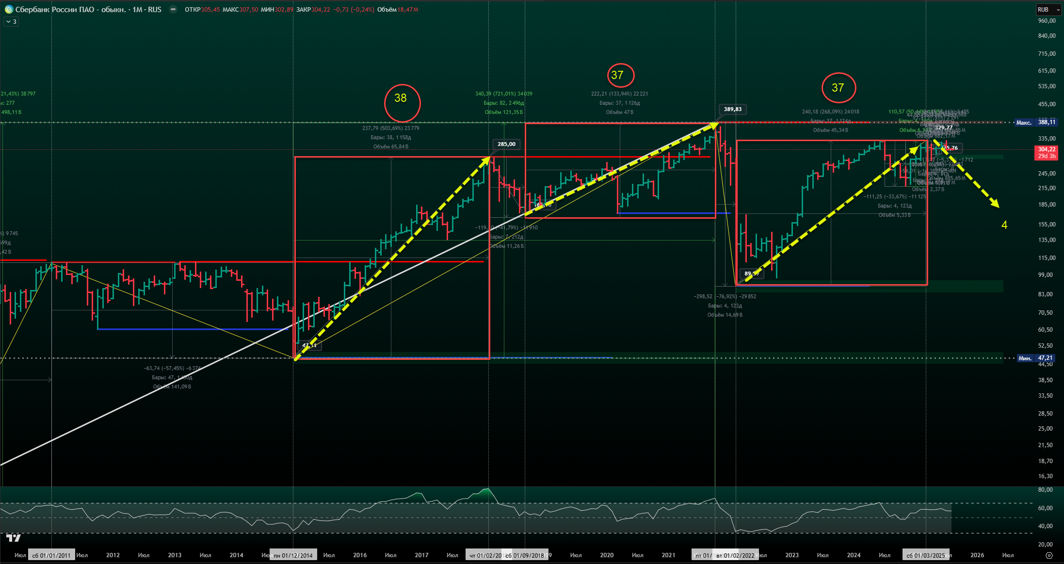Click the 285,00 price callout label
The width and height of the screenshot is (1064, 564).
point(506,144)
